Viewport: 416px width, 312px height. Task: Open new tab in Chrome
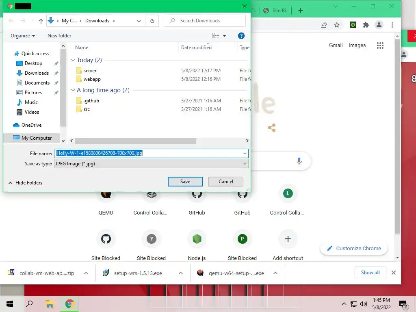click(x=300, y=11)
